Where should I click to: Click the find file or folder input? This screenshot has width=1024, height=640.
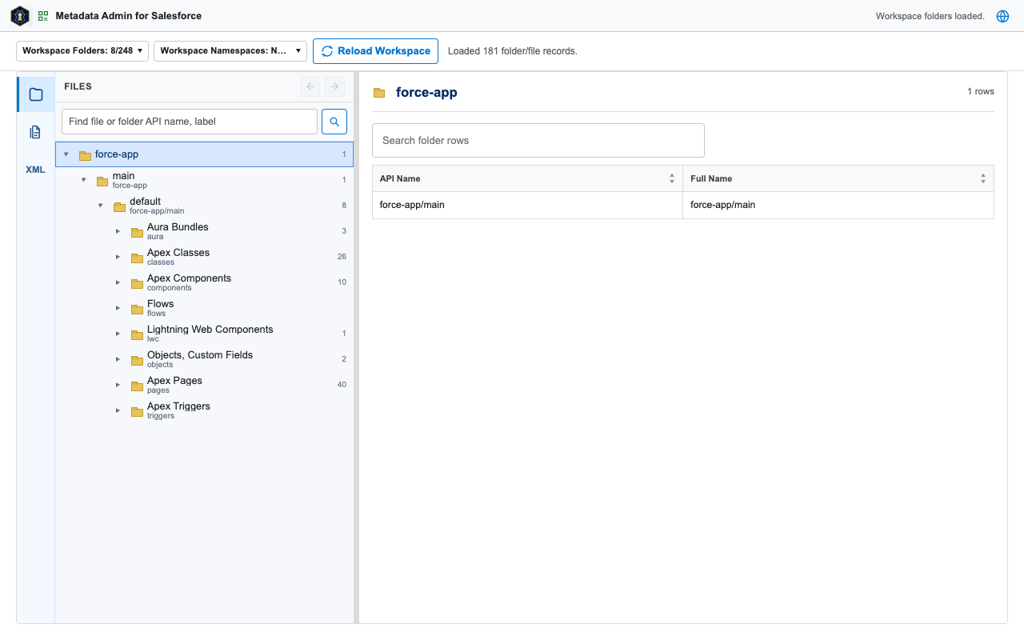pyautogui.click(x=190, y=122)
